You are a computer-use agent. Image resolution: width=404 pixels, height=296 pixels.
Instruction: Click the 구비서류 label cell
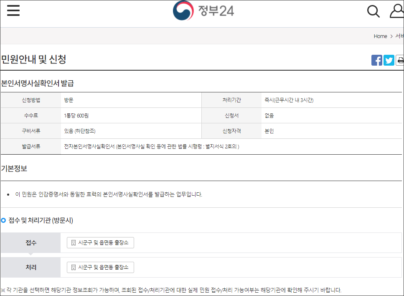(x=31, y=131)
